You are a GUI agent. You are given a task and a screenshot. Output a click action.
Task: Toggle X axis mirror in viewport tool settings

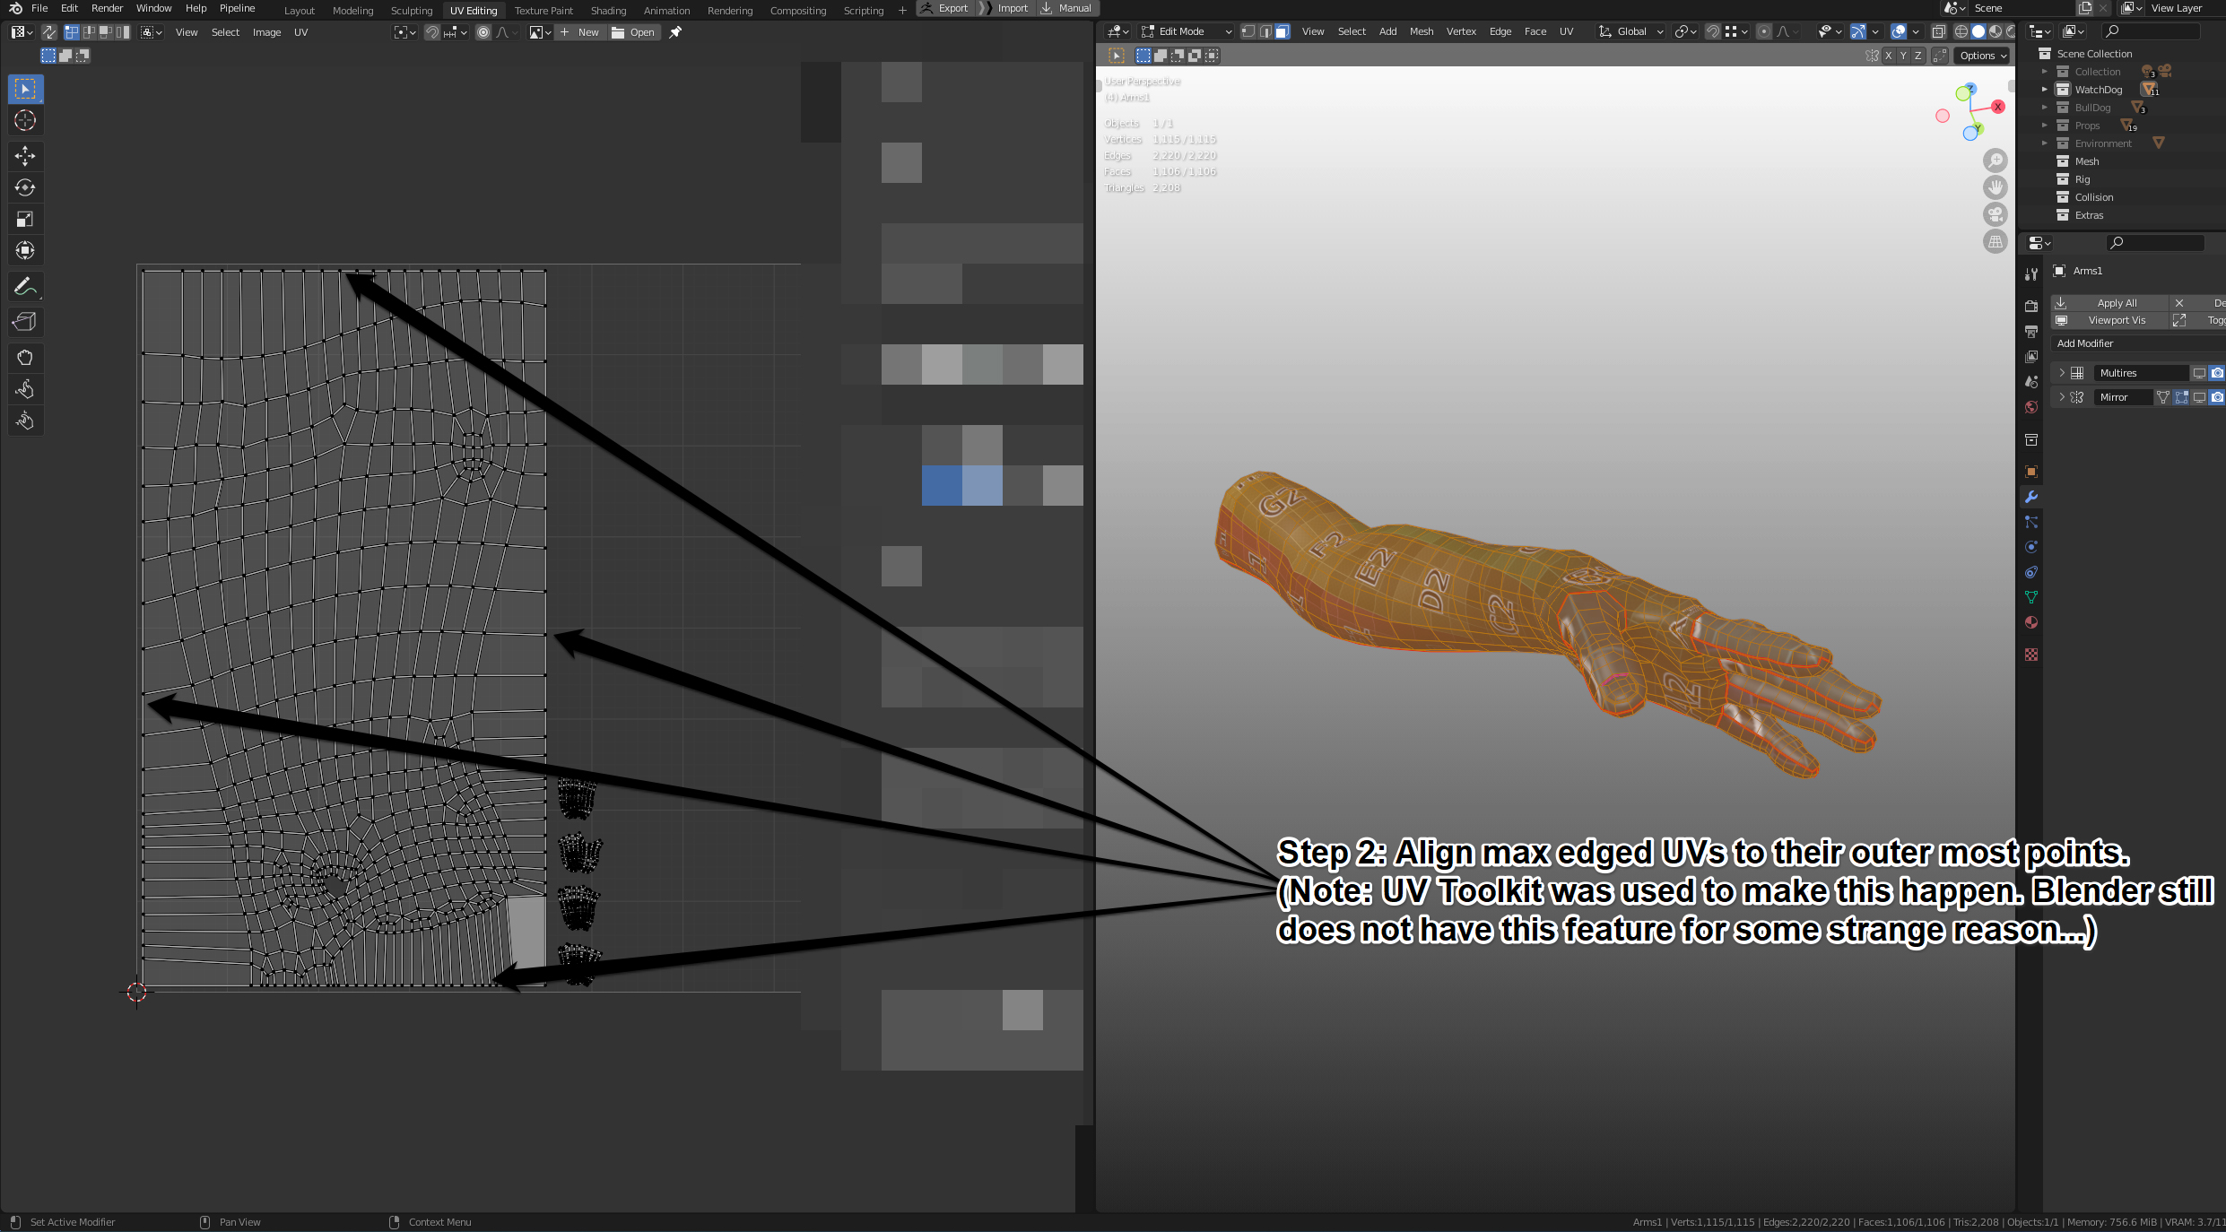click(x=1889, y=56)
